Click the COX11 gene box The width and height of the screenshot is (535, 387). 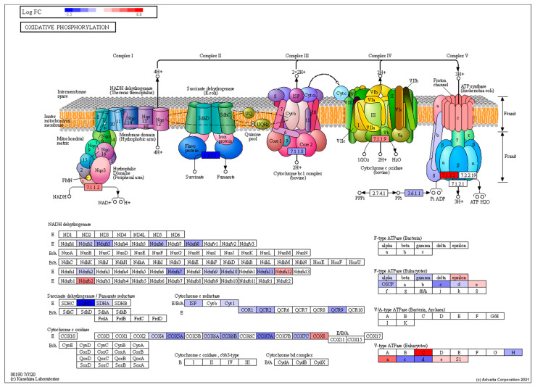pyautogui.click(x=337, y=340)
